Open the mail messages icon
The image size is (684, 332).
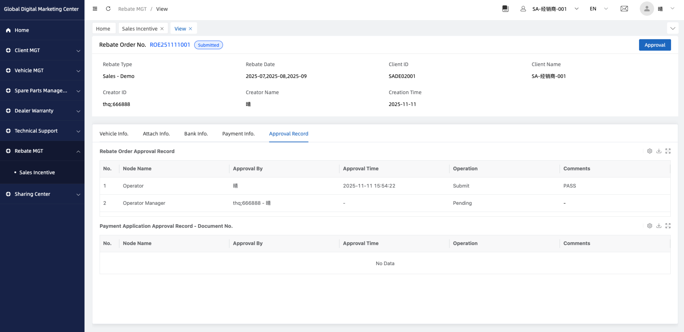click(624, 9)
